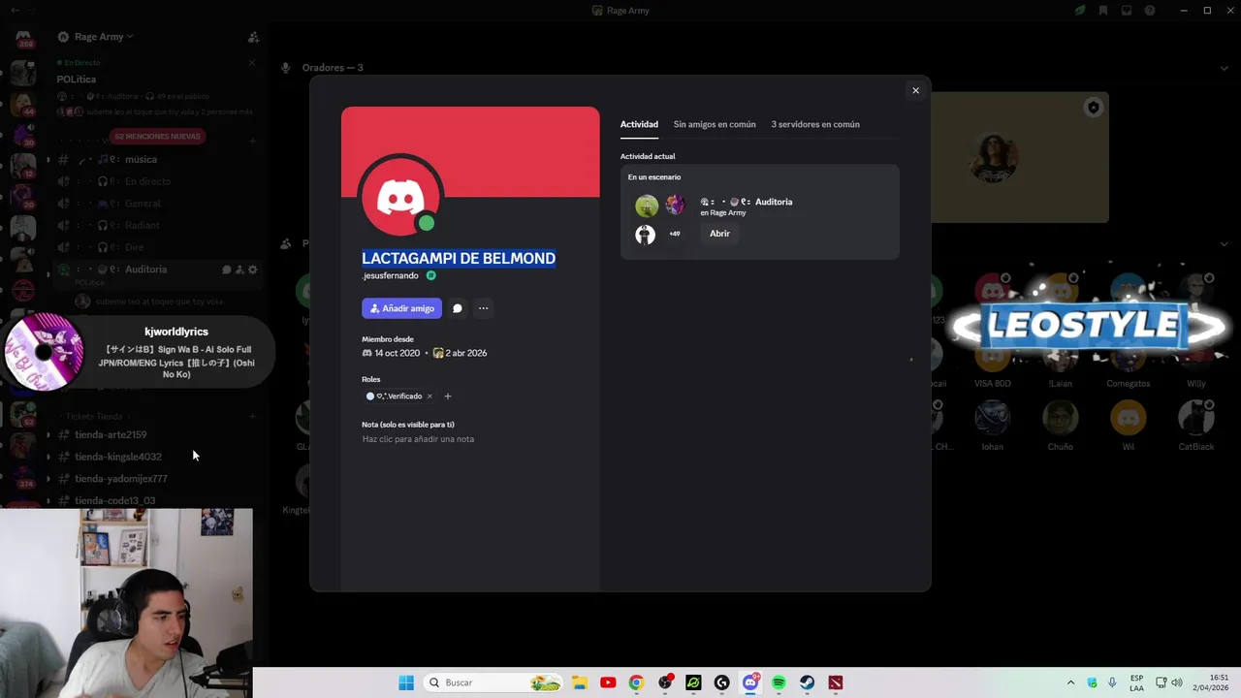Remove the Verificado role with its X
The width and height of the screenshot is (1241, 698).
pos(430,397)
